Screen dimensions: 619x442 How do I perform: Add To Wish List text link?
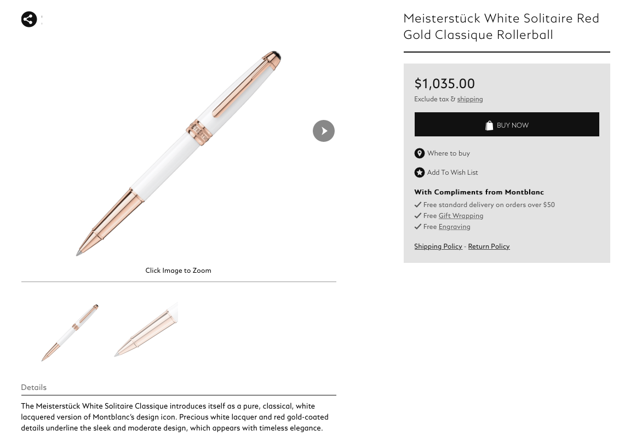click(452, 173)
